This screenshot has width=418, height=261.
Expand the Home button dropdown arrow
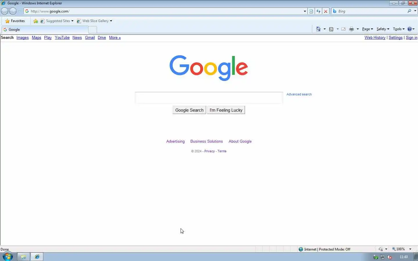(325, 29)
